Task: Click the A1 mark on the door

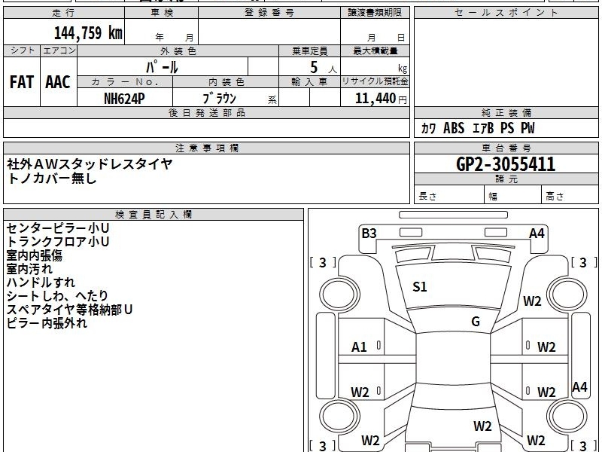Action: pos(359,347)
